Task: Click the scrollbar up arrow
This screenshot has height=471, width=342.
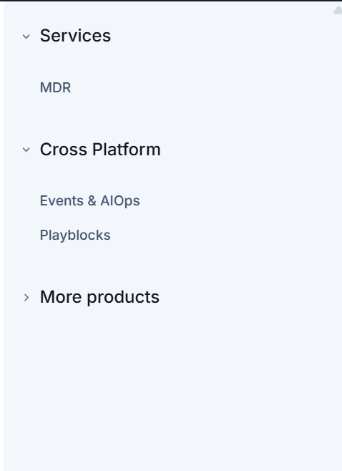Action: pyautogui.click(x=338, y=10)
